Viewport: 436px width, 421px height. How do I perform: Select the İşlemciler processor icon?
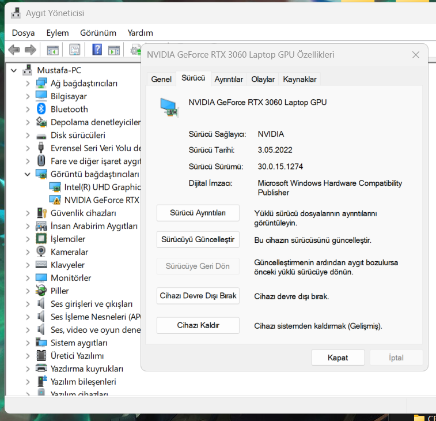click(x=41, y=239)
